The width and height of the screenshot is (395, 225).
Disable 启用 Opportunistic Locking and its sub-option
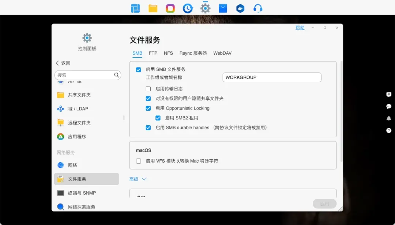tap(148, 108)
